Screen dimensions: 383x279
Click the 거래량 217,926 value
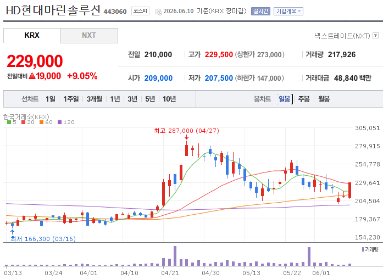pos(341,54)
